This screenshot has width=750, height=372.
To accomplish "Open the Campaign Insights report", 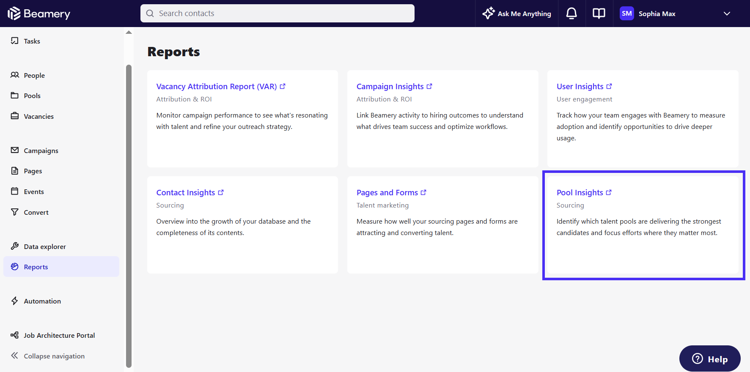I will tap(390, 86).
